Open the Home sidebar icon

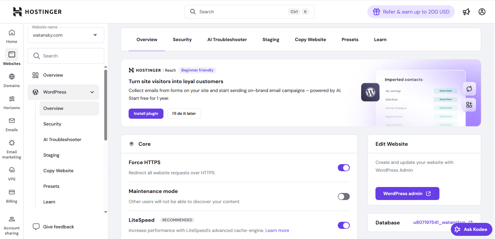(12, 32)
